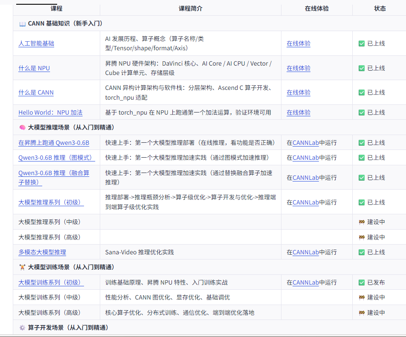This screenshot has width=406, height=337.
Task: Click 性能分析、CANN 图优化 description text
Action: tap(168, 297)
